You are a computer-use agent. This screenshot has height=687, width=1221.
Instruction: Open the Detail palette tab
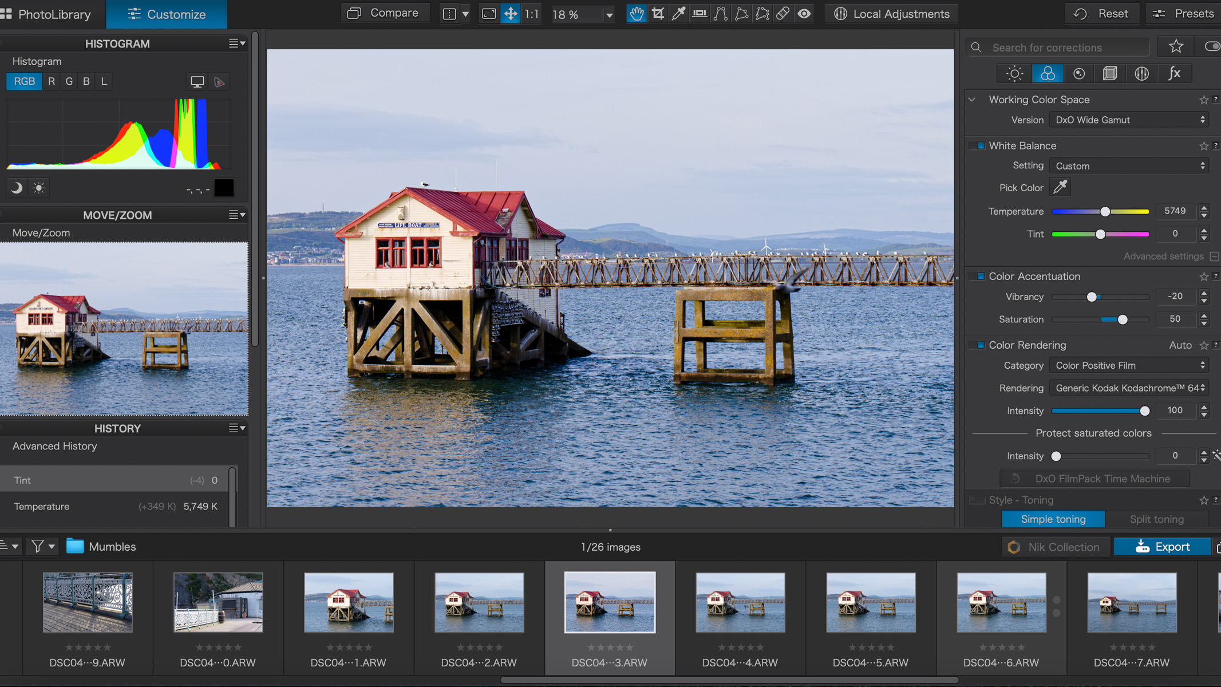[x=1079, y=73]
